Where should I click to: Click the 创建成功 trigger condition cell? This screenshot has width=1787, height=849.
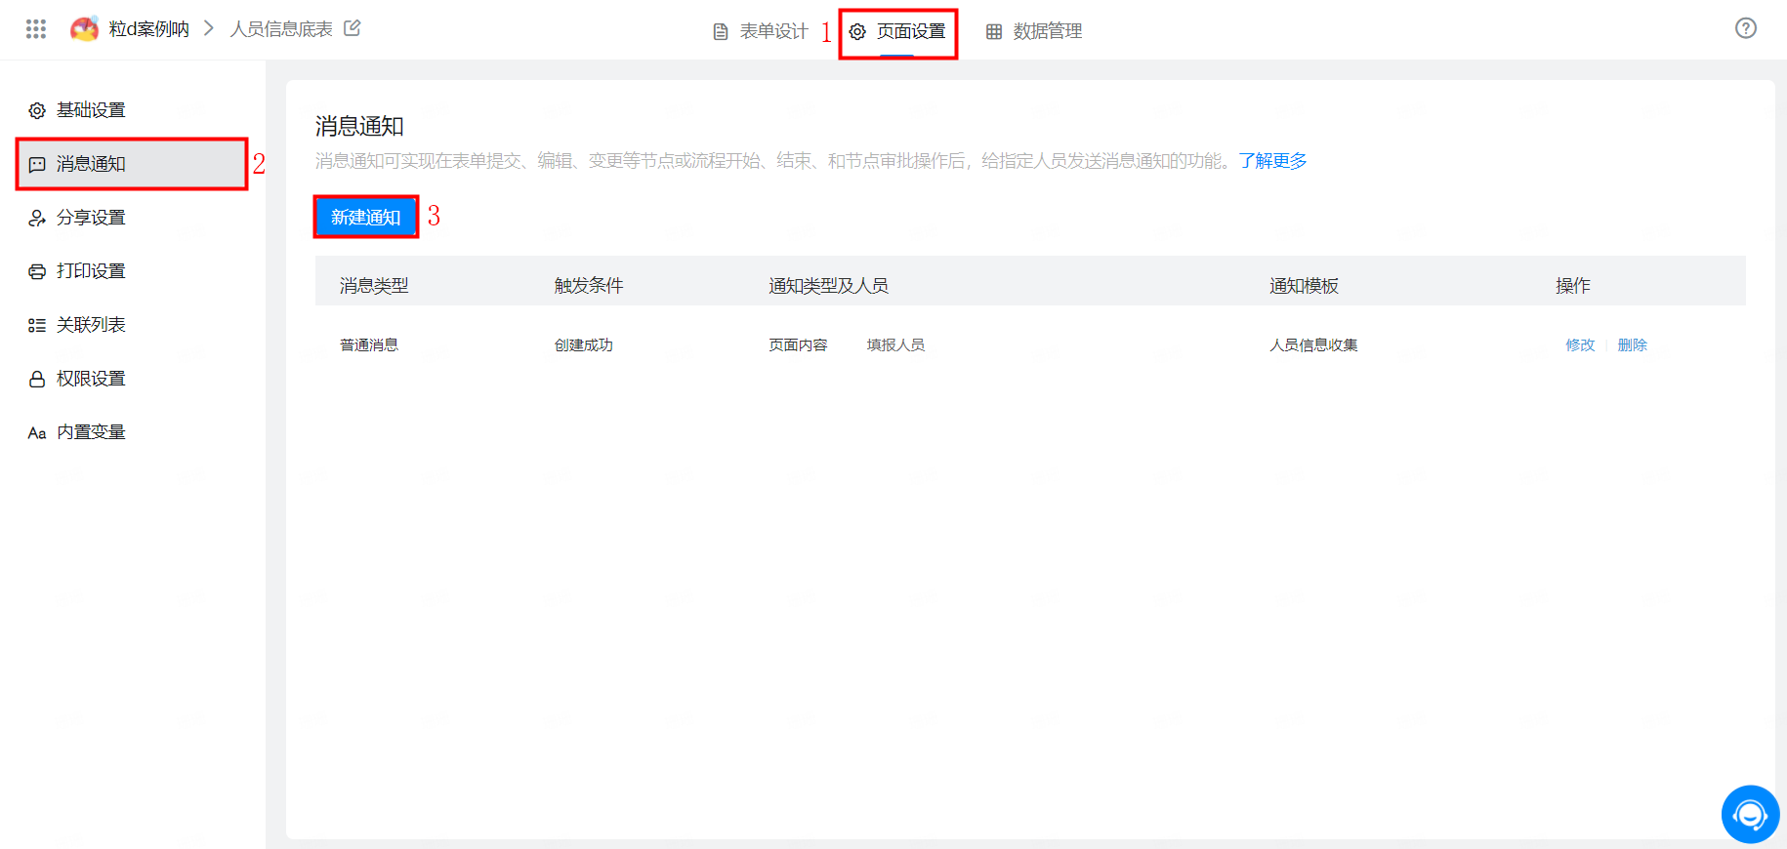[584, 344]
